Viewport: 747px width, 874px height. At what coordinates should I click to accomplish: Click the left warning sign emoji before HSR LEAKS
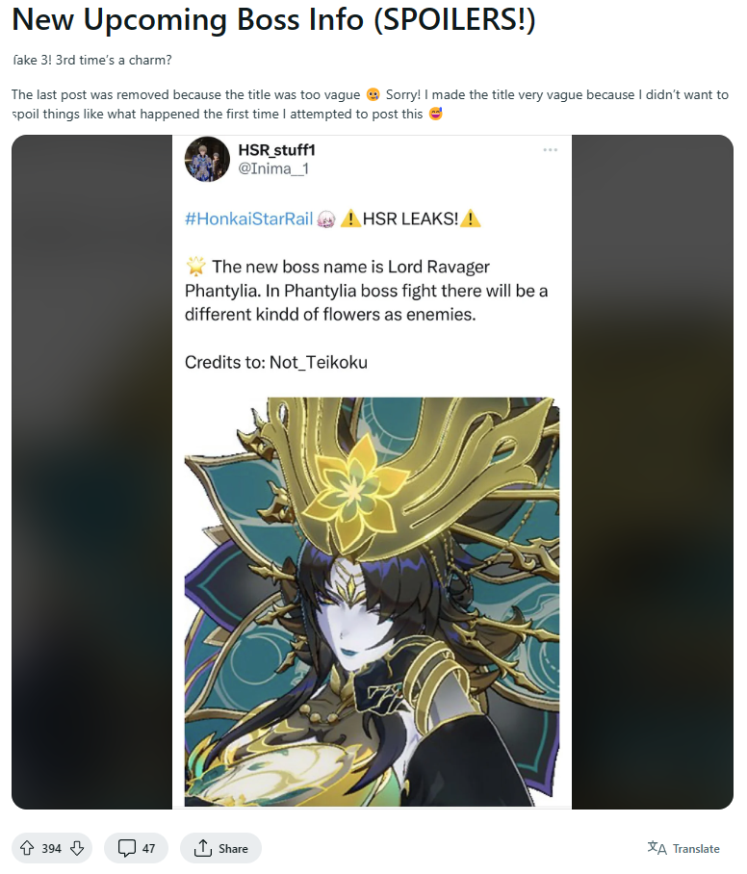pyautogui.click(x=350, y=218)
